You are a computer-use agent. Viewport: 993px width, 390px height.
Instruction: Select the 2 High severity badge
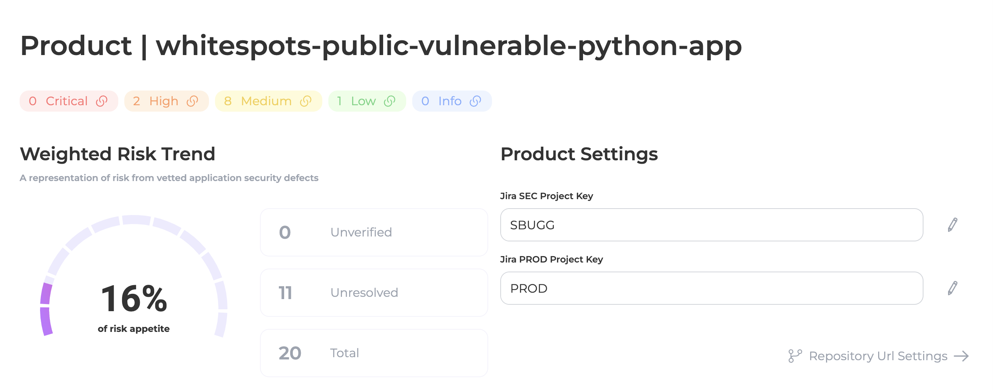pyautogui.click(x=167, y=101)
